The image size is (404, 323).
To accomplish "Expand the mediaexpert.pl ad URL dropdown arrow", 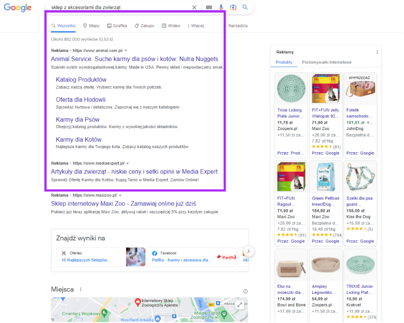I will [128, 163].
